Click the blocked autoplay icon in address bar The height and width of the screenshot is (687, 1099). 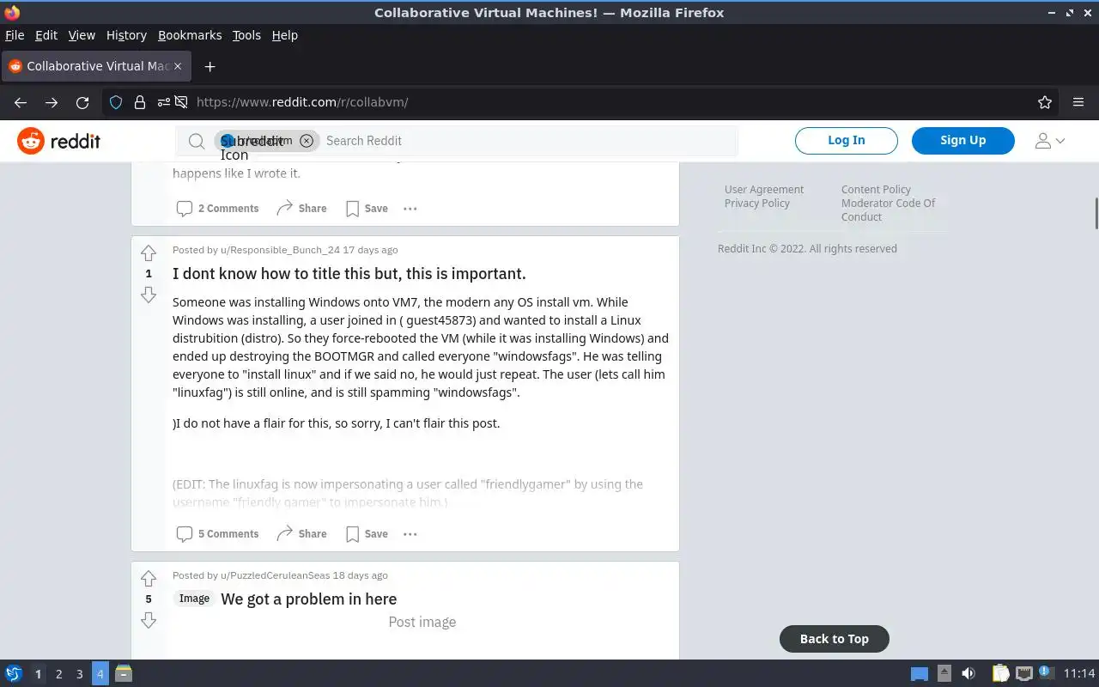point(181,102)
